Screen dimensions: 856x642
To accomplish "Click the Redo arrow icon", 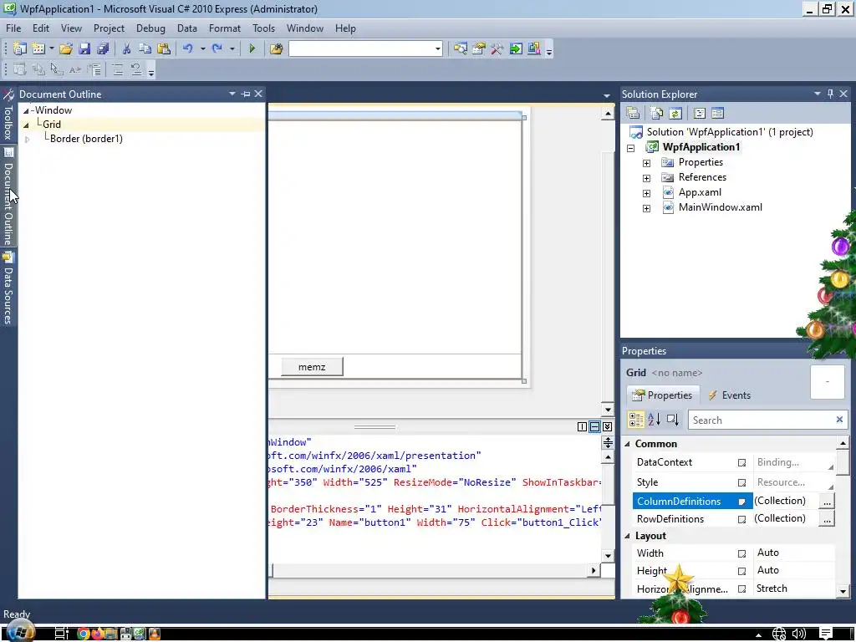I will pos(217,49).
